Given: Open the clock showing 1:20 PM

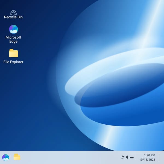Looking at the screenshot, I should tap(150, 155).
